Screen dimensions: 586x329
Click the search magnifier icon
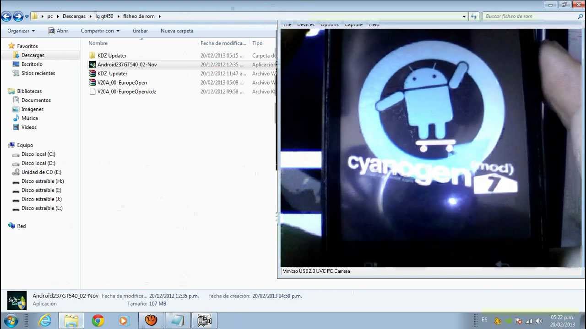tap(580, 16)
